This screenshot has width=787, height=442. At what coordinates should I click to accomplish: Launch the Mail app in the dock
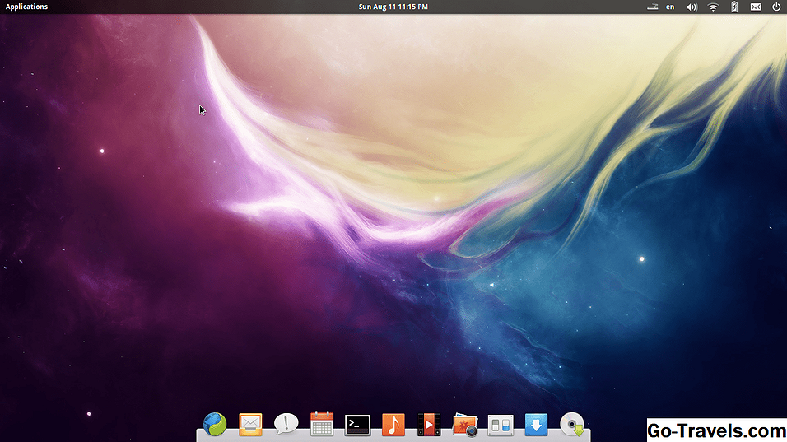click(x=250, y=424)
